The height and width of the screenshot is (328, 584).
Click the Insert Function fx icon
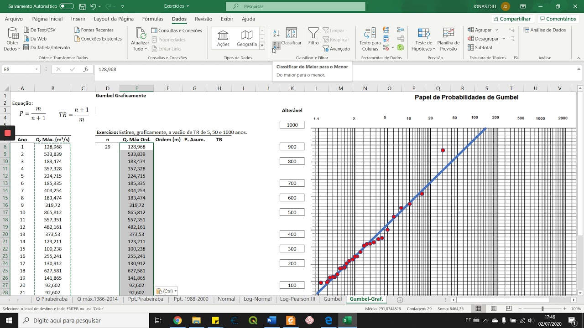tap(86, 69)
